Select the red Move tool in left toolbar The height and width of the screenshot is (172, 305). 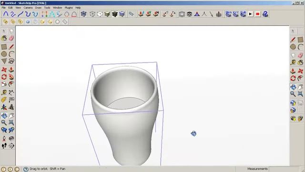[x=4, y=69]
